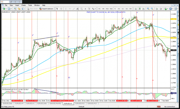This screenshot has height=109, width=180.
Task: Toggle the M15 timeframe button
Action: [x=107, y=9]
